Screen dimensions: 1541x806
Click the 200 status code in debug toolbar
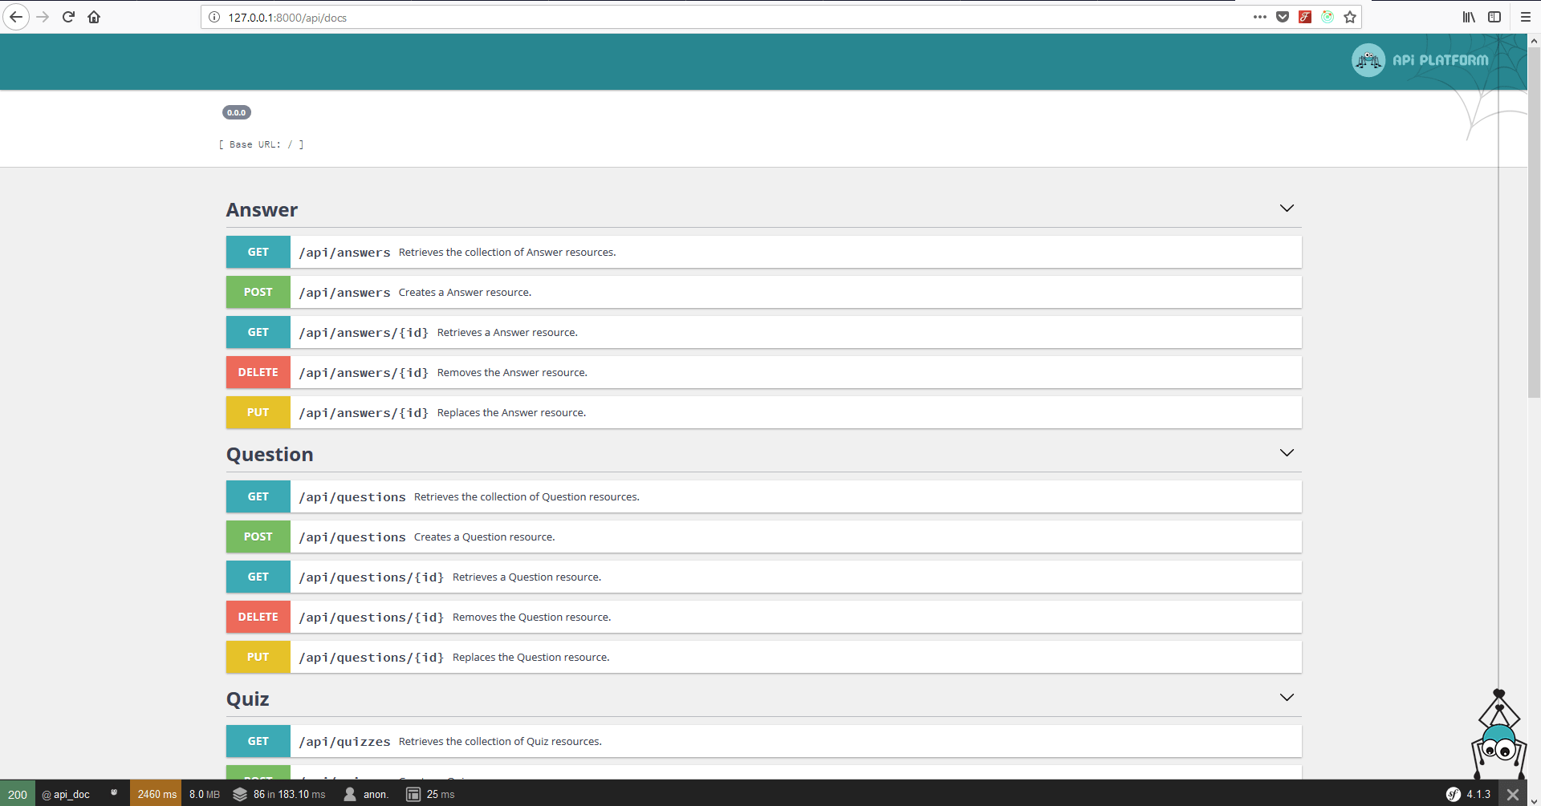point(18,794)
